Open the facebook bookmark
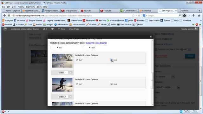This screenshot has width=203, height=114. click(x=19, y=20)
